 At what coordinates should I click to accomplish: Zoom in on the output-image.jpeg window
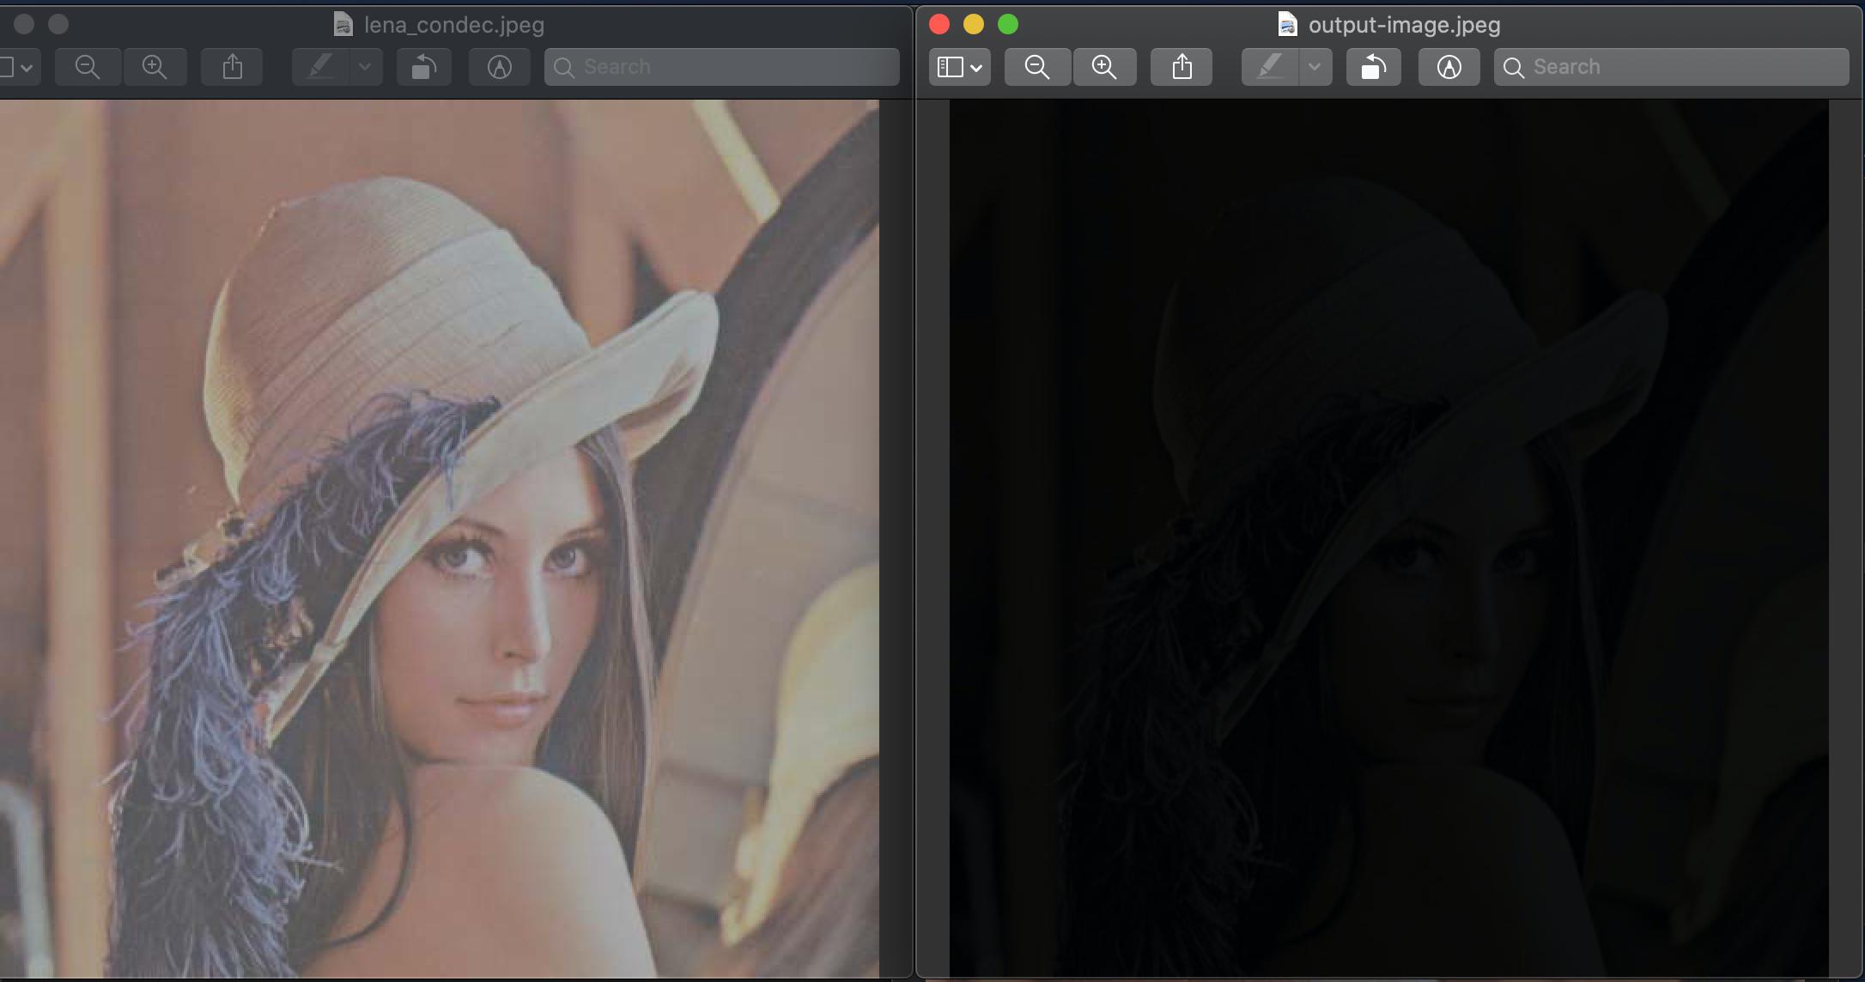[x=1104, y=67]
